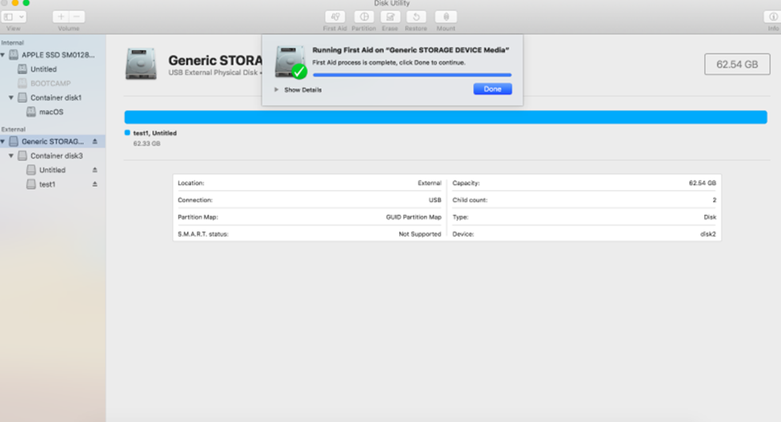Click the 62.54 GB capacity box
781x422 pixels.
(737, 64)
